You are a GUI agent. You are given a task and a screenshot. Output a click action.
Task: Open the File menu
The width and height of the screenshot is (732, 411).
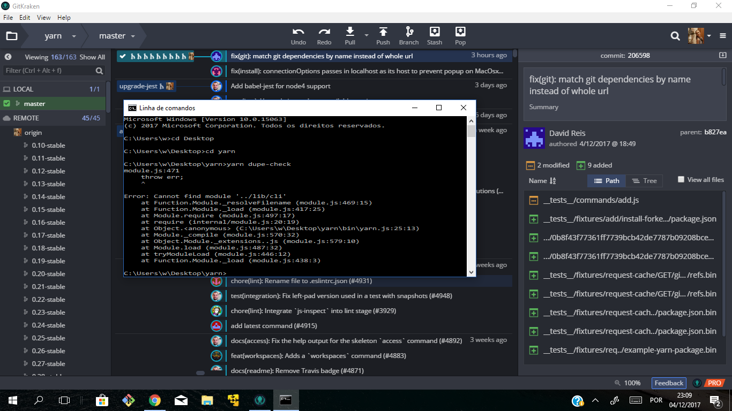coord(8,17)
